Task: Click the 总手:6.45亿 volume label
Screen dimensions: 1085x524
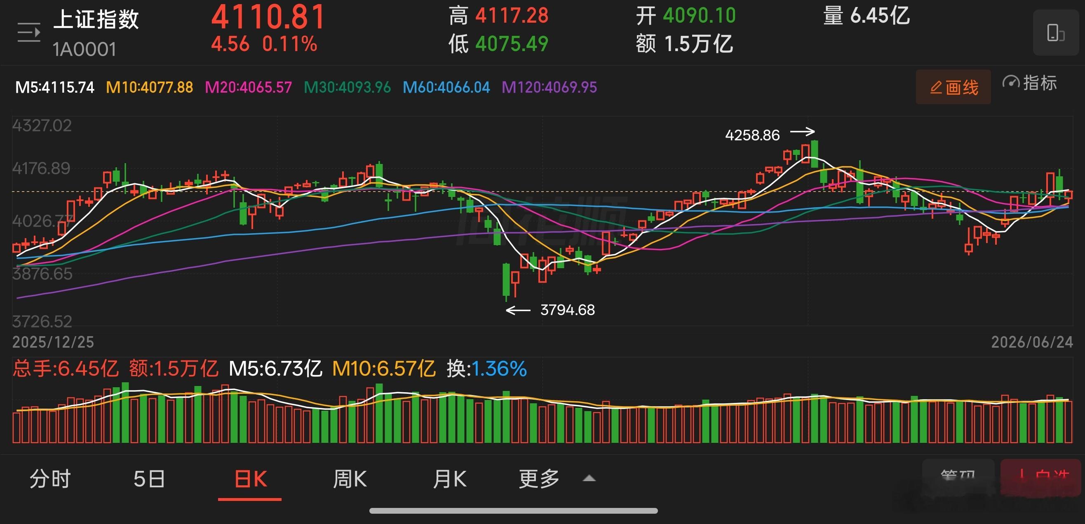Action: click(66, 369)
